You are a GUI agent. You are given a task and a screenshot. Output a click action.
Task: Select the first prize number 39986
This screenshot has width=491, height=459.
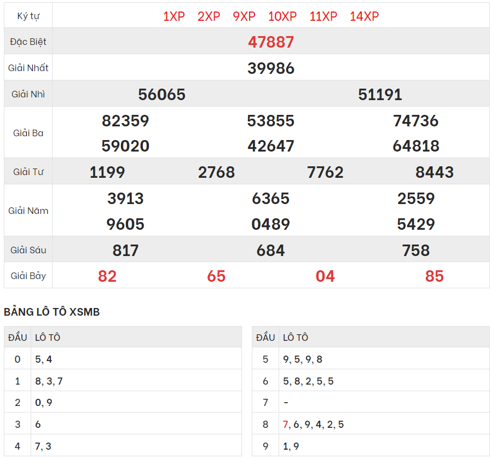pyautogui.click(x=271, y=68)
